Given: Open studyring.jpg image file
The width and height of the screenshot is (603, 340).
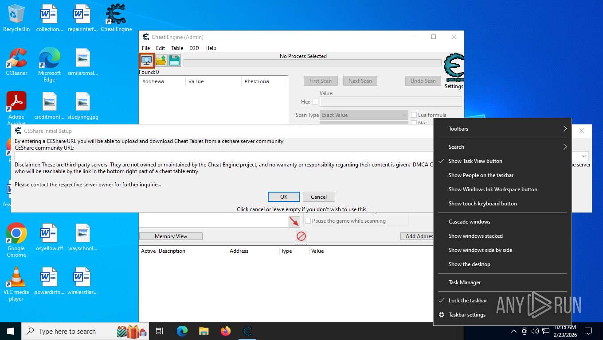Looking at the screenshot, I should point(83,106).
